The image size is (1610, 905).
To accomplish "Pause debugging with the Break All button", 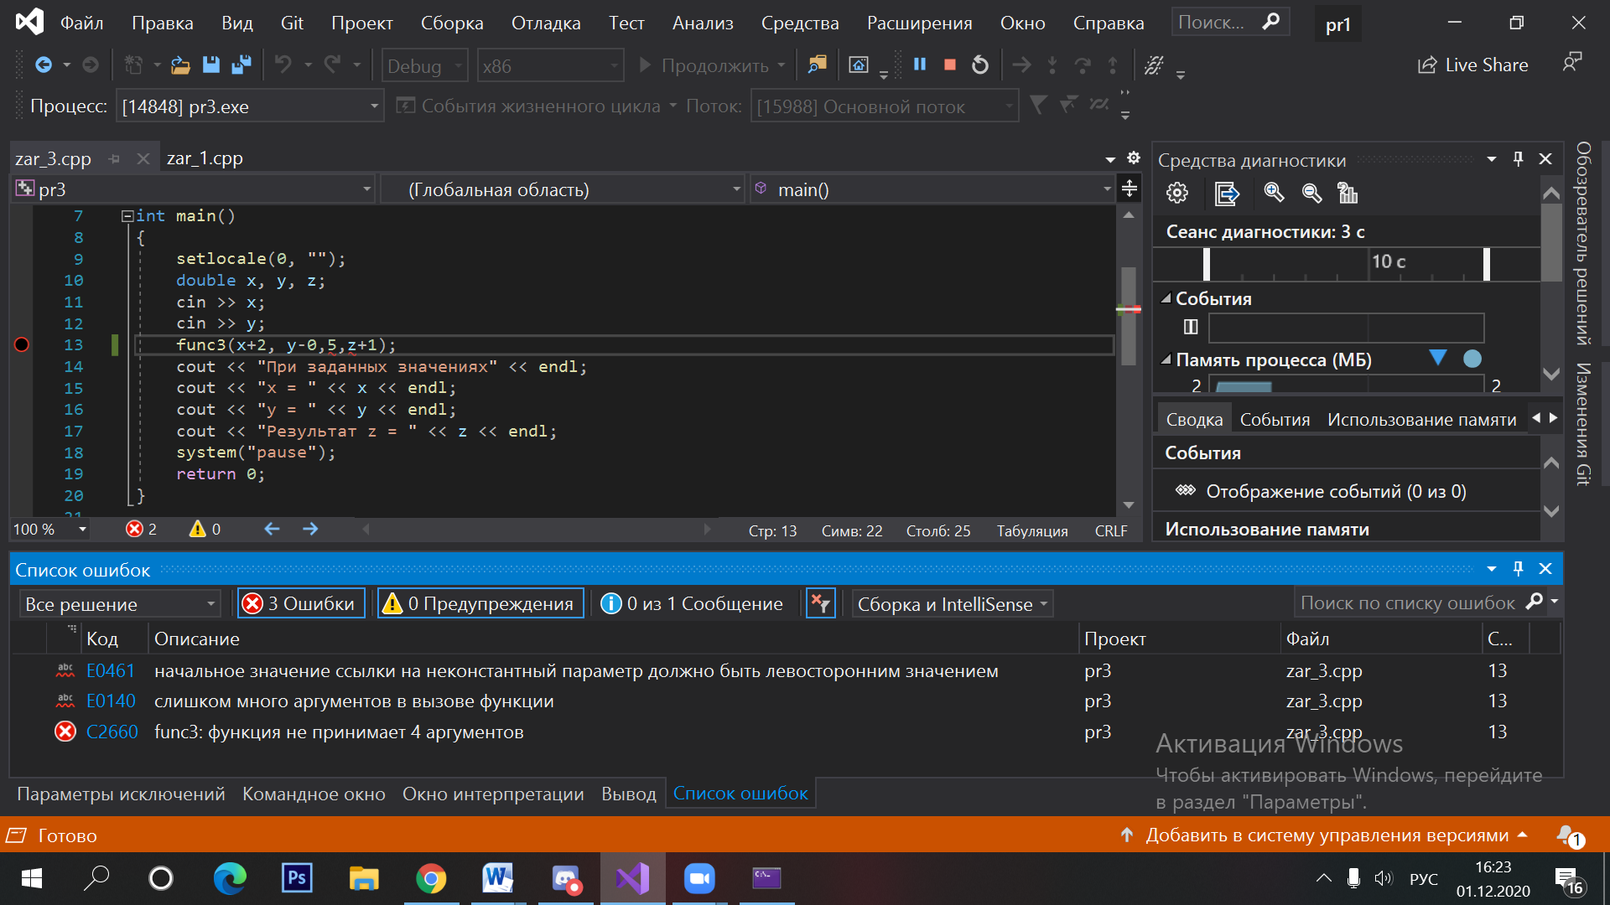I will pyautogui.click(x=920, y=65).
